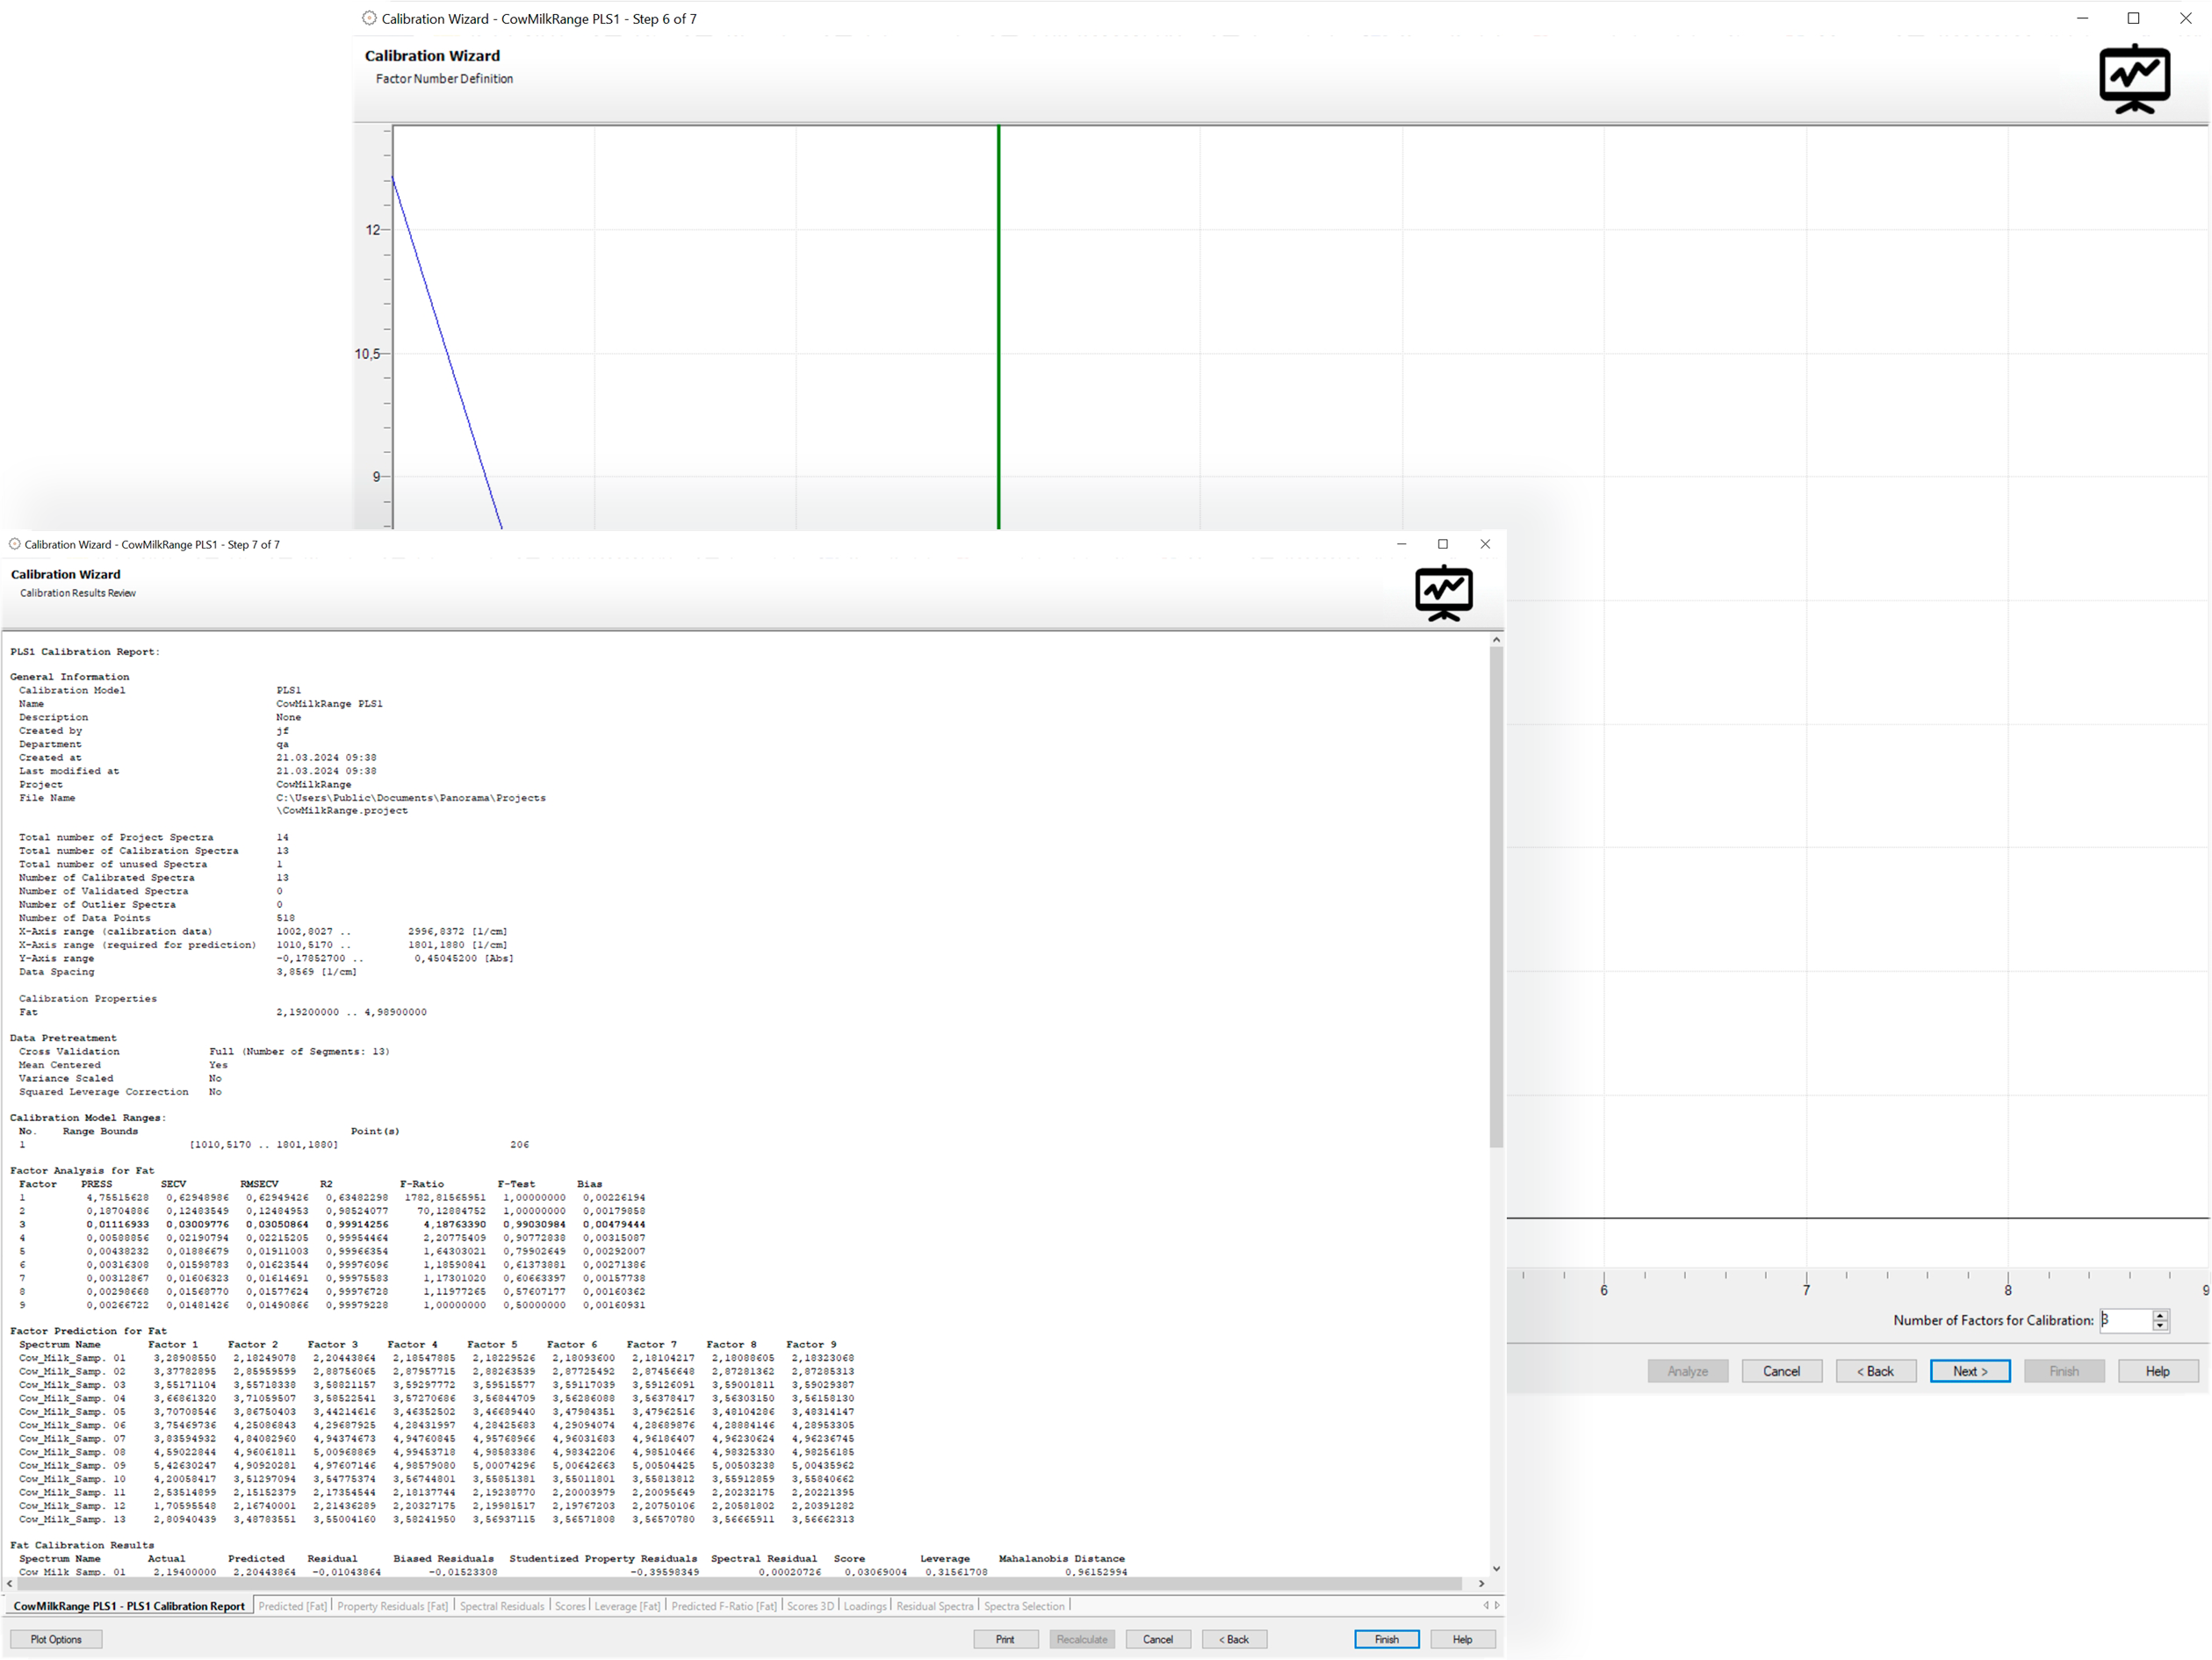Screen dimensions: 2212x1660
Task: Click the Step 7 title bar app icon
Action: [15, 544]
